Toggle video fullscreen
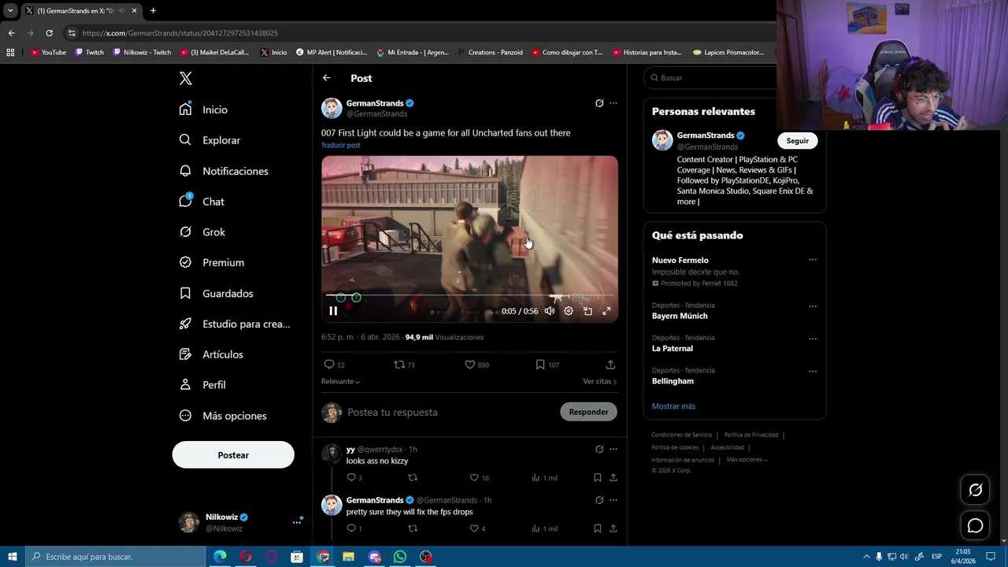The height and width of the screenshot is (567, 1008). [606, 311]
